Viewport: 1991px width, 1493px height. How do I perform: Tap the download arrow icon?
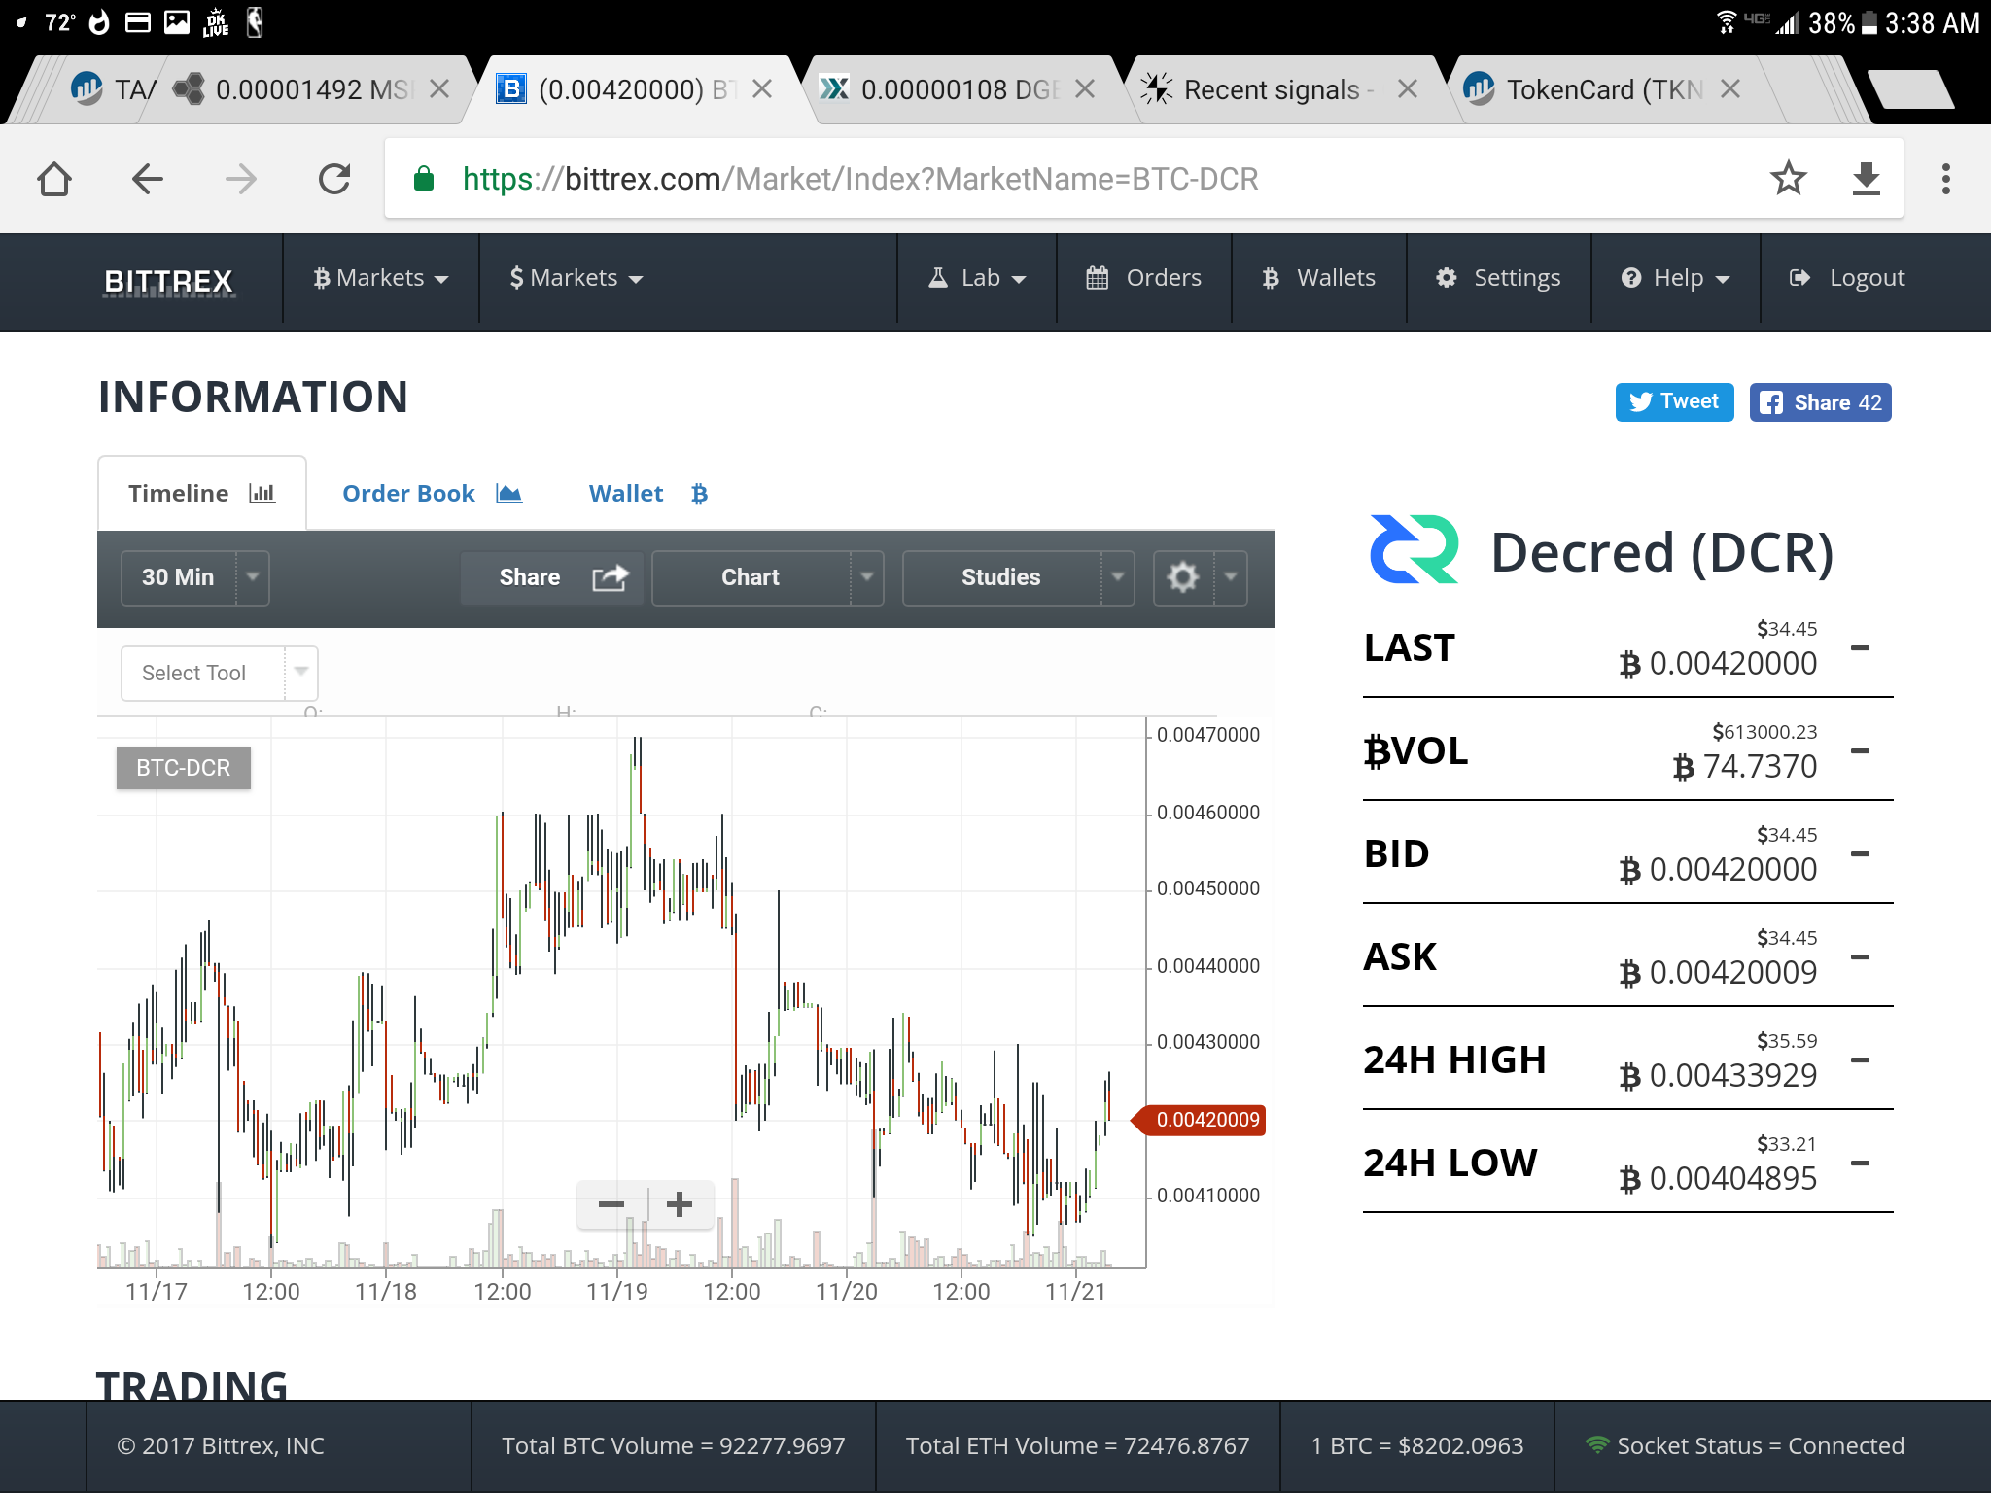click(x=1866, y=179)
